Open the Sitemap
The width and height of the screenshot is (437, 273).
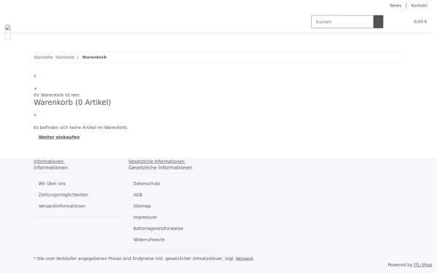142,206
